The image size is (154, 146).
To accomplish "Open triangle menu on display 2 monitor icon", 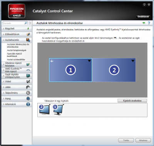I will pyautogui.click(x=50, y=105).
